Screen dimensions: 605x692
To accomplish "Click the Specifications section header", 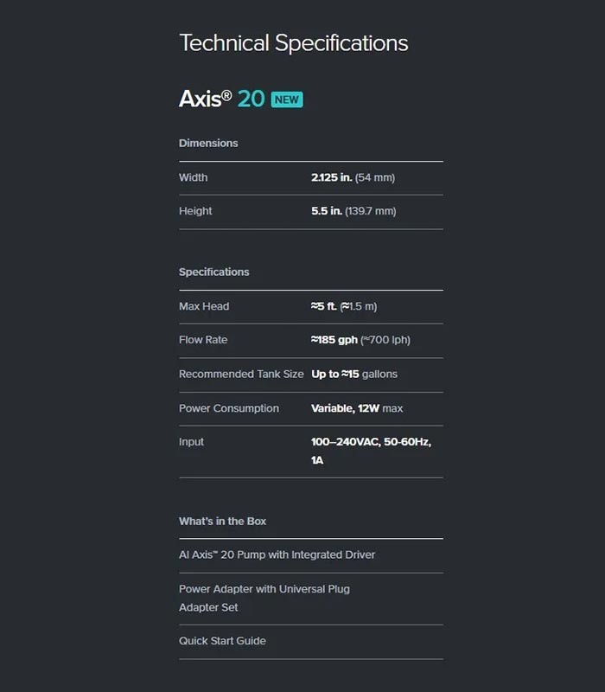I will point(213,272).
